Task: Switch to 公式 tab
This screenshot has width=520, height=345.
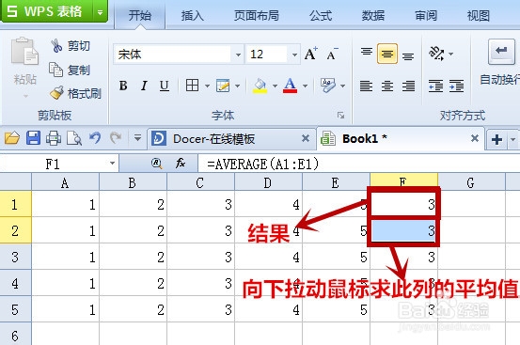Action: [321, 15]
